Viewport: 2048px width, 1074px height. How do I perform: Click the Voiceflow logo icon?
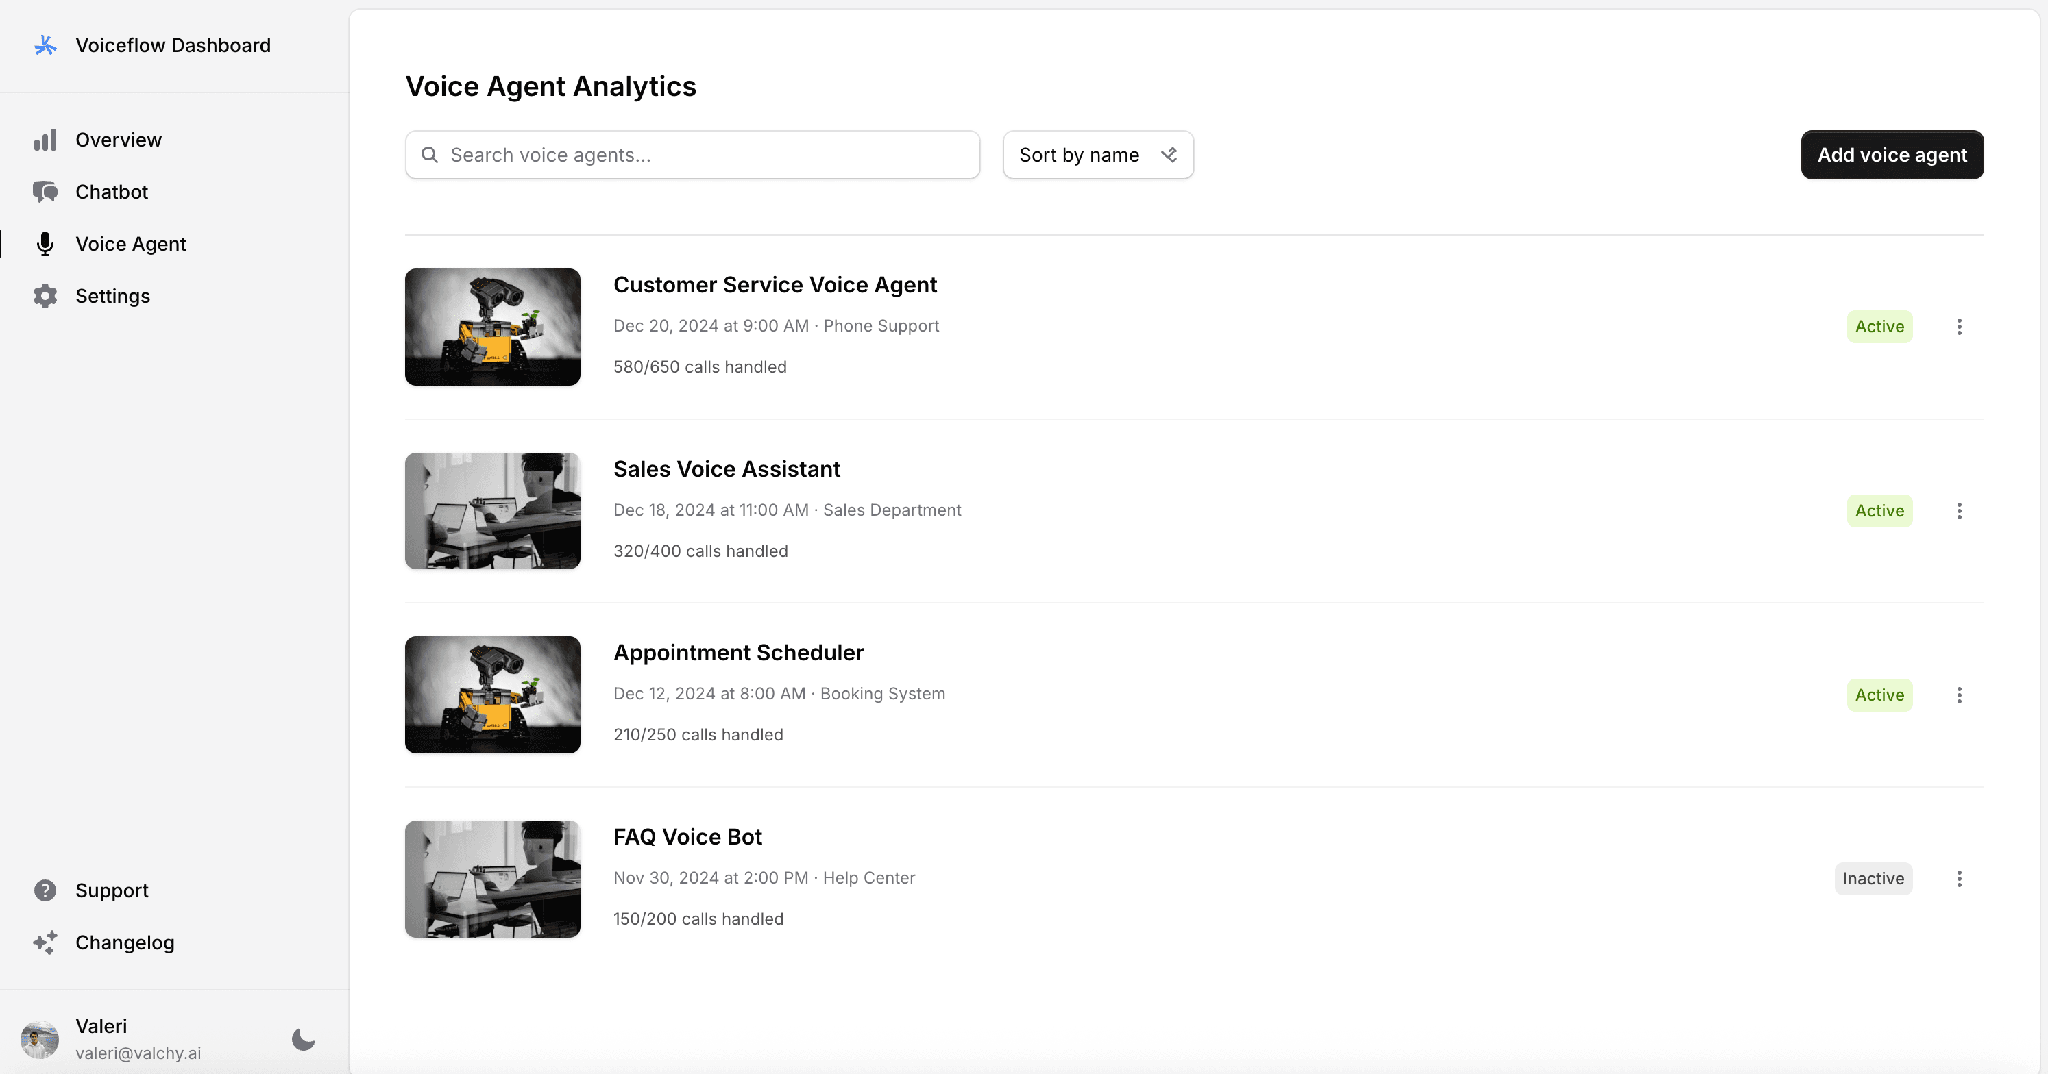[x=45, y=45]
